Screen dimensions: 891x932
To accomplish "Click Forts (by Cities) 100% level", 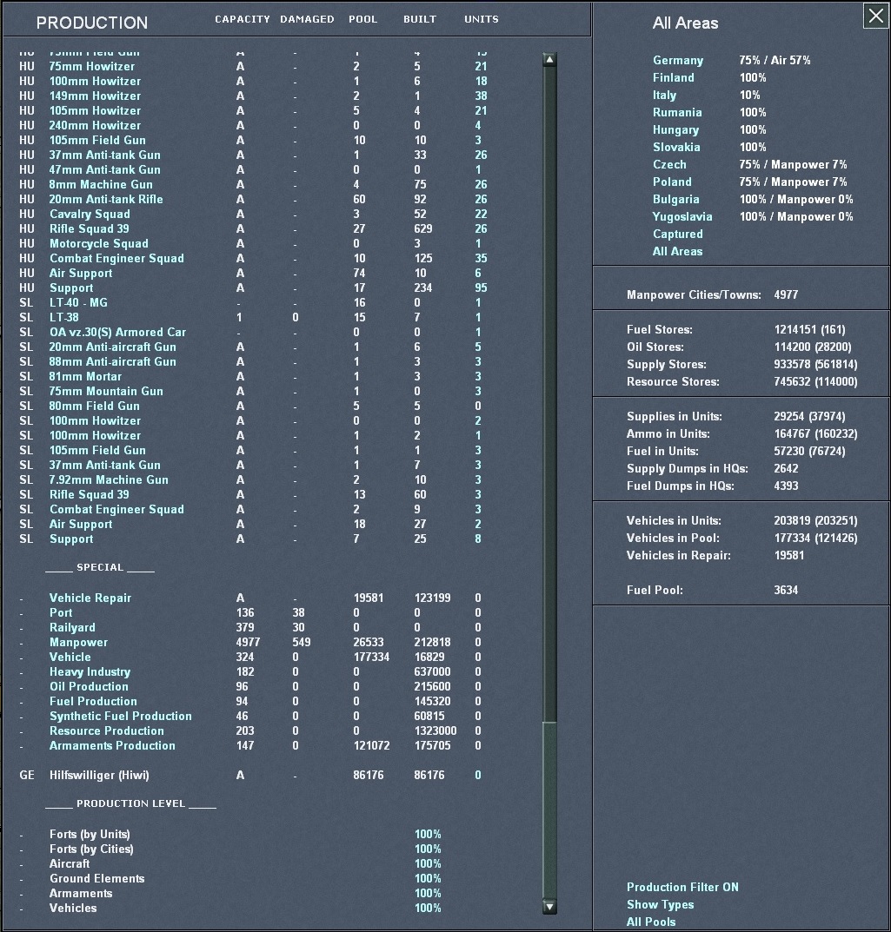I will [428, 849].
